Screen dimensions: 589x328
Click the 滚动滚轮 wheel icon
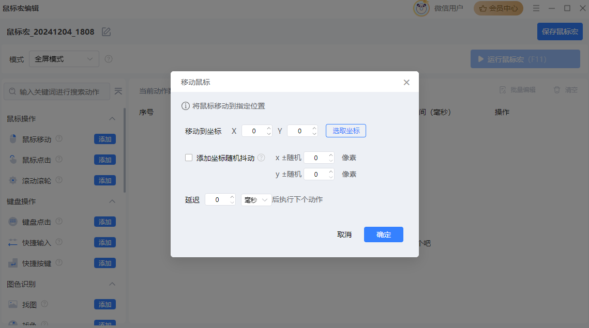coord(13,180)
